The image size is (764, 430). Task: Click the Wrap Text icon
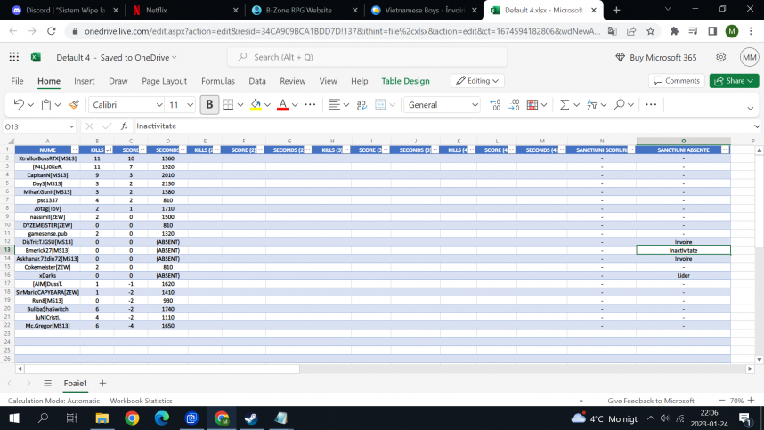coord(362,105)
